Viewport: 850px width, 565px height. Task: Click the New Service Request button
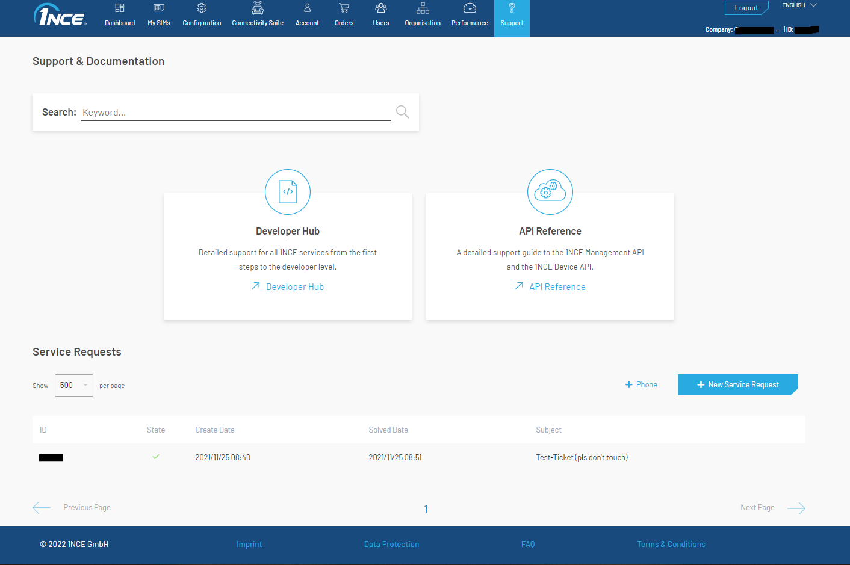click(737, 385)
